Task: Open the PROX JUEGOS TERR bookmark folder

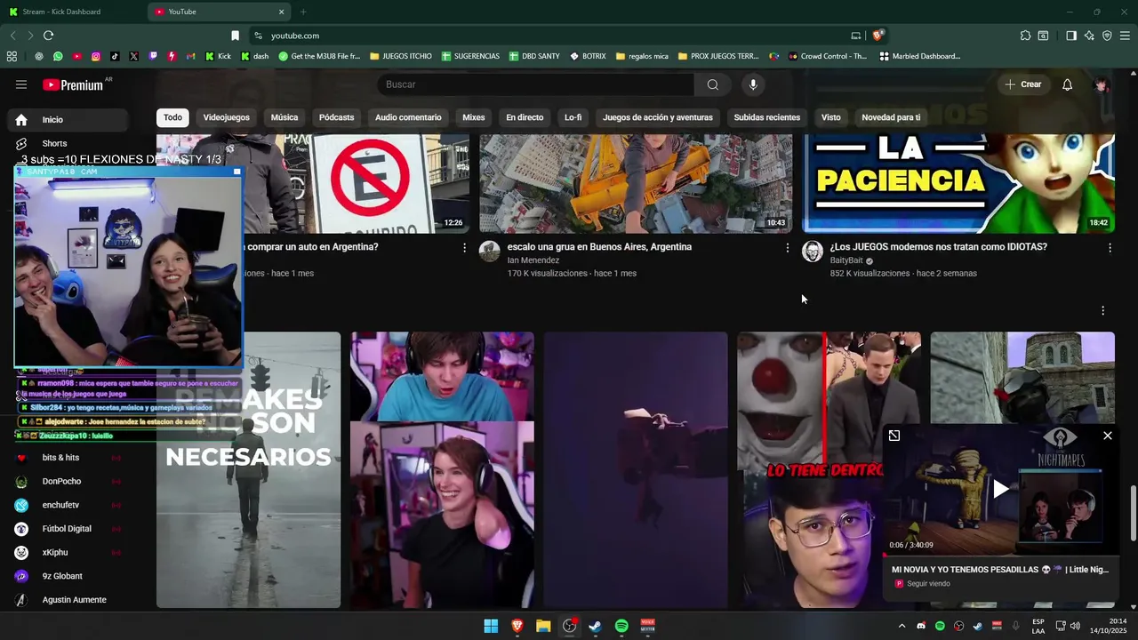Action: (718, 56)
